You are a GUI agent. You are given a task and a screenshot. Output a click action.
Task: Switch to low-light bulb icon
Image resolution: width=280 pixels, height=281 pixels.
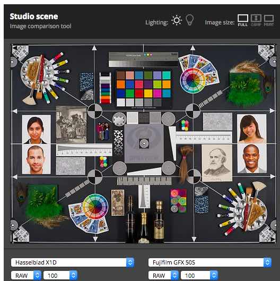click(190, 20)
